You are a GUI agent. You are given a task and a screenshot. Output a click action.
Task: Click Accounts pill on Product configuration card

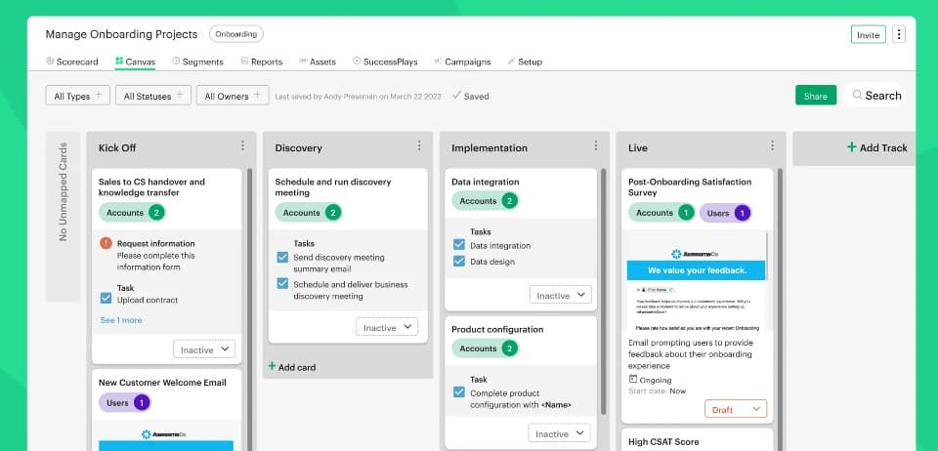pyautogui.click(x=485, y=348)
